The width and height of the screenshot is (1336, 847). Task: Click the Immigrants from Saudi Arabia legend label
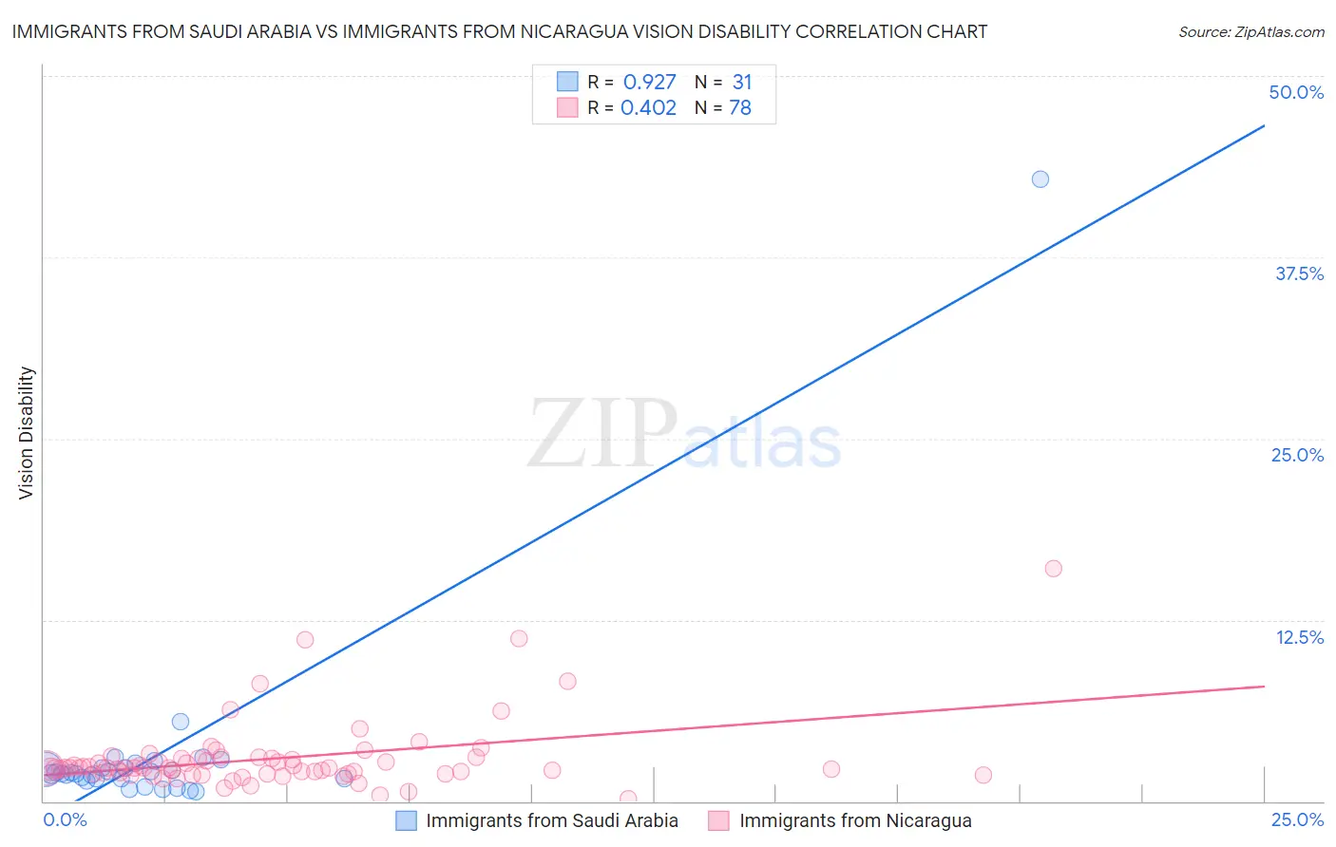tap(552, 820)
